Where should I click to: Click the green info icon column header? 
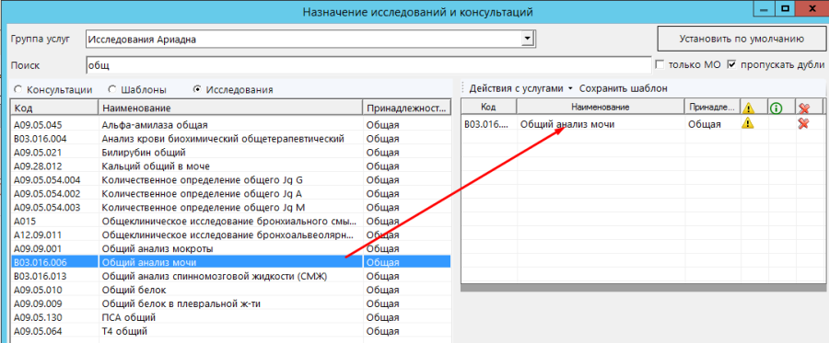tap(776, 108)
